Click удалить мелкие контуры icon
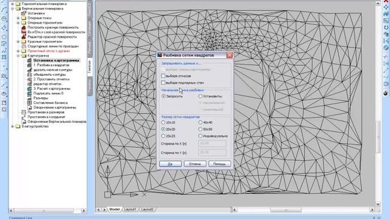 click(29, 70)
